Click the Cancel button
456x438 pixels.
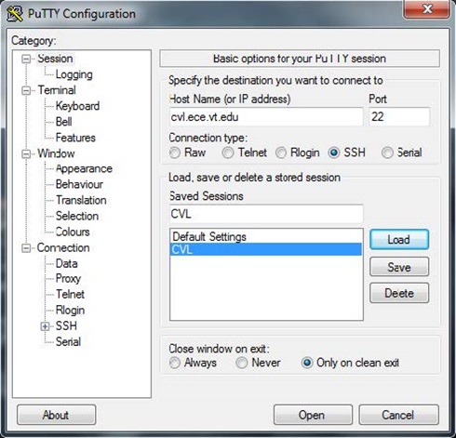[x=399, y=415]
